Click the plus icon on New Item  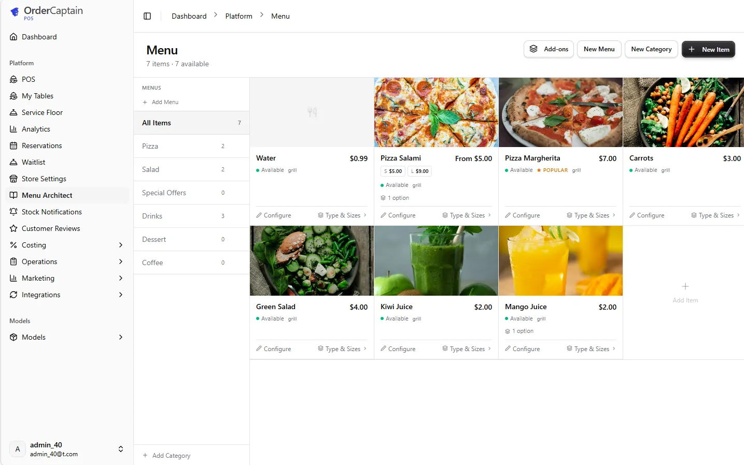click(x=692, y=49)
